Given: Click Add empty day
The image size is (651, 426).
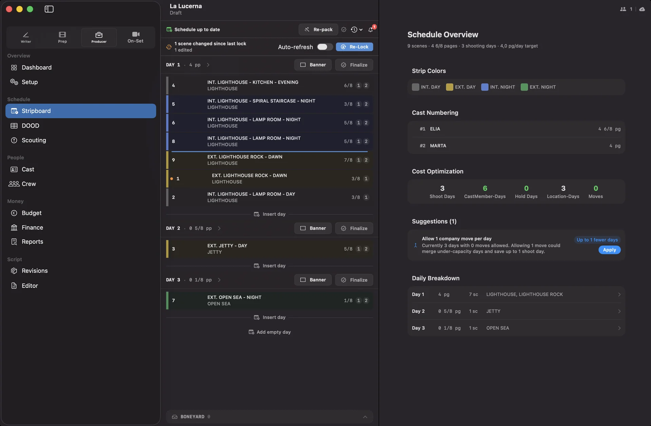Looking at the screenshot, I should [x=270, y=332].
